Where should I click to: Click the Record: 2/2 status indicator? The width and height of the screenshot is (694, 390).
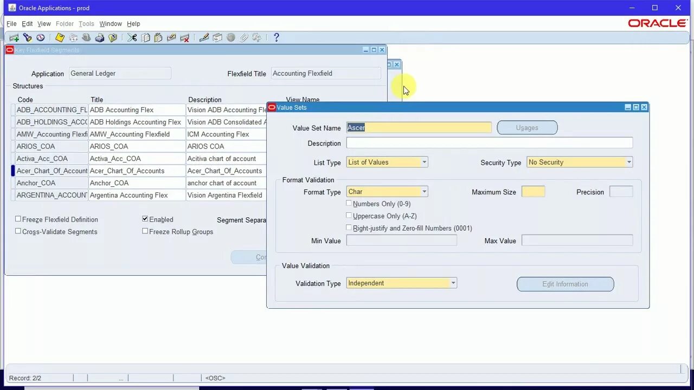pyautogui.click(x=25, y=378)
